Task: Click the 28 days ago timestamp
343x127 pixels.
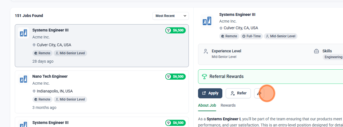Action: point(43,61)
